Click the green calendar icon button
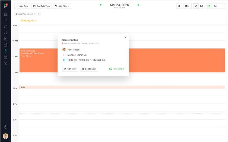Image resolution: width=228 pixels, height=142 pixels. pos(209,6)
